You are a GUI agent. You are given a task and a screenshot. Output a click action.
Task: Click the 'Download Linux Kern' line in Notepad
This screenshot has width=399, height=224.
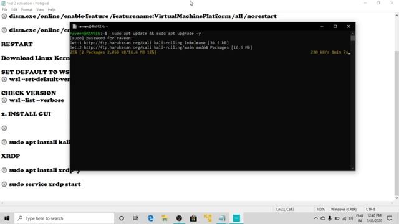point(36,58)
